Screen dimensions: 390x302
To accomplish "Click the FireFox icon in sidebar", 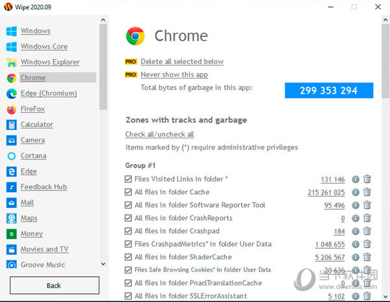I will (12, 109).
